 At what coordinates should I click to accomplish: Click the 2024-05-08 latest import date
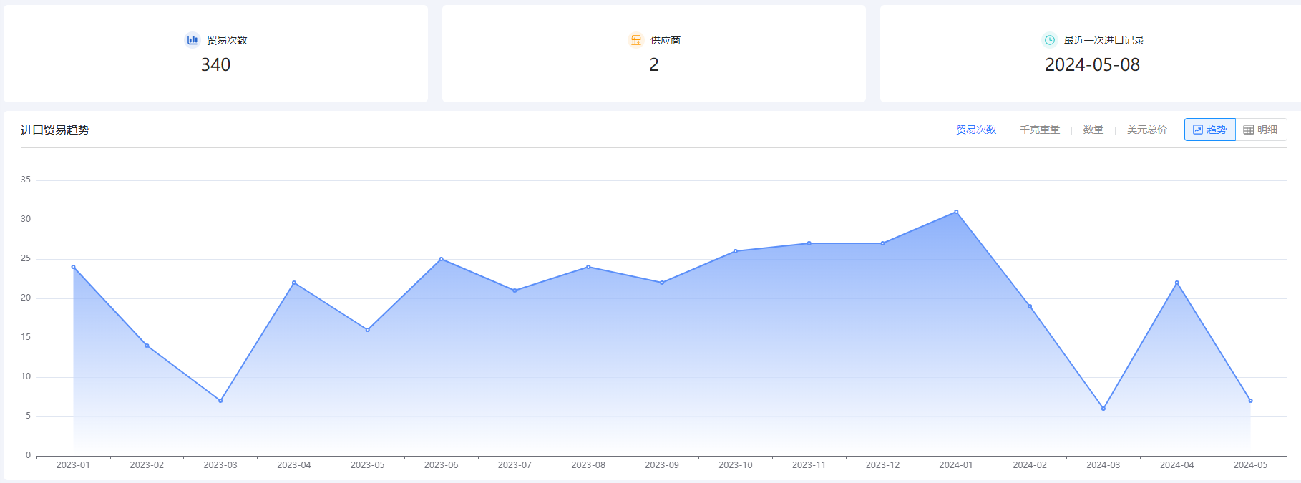pyautogui.click(x=1092, y=65)
